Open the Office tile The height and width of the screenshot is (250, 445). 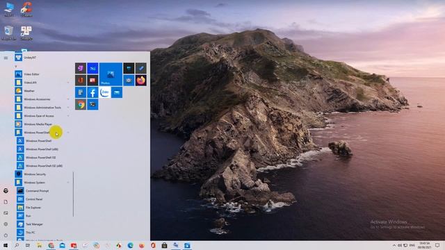81,81
